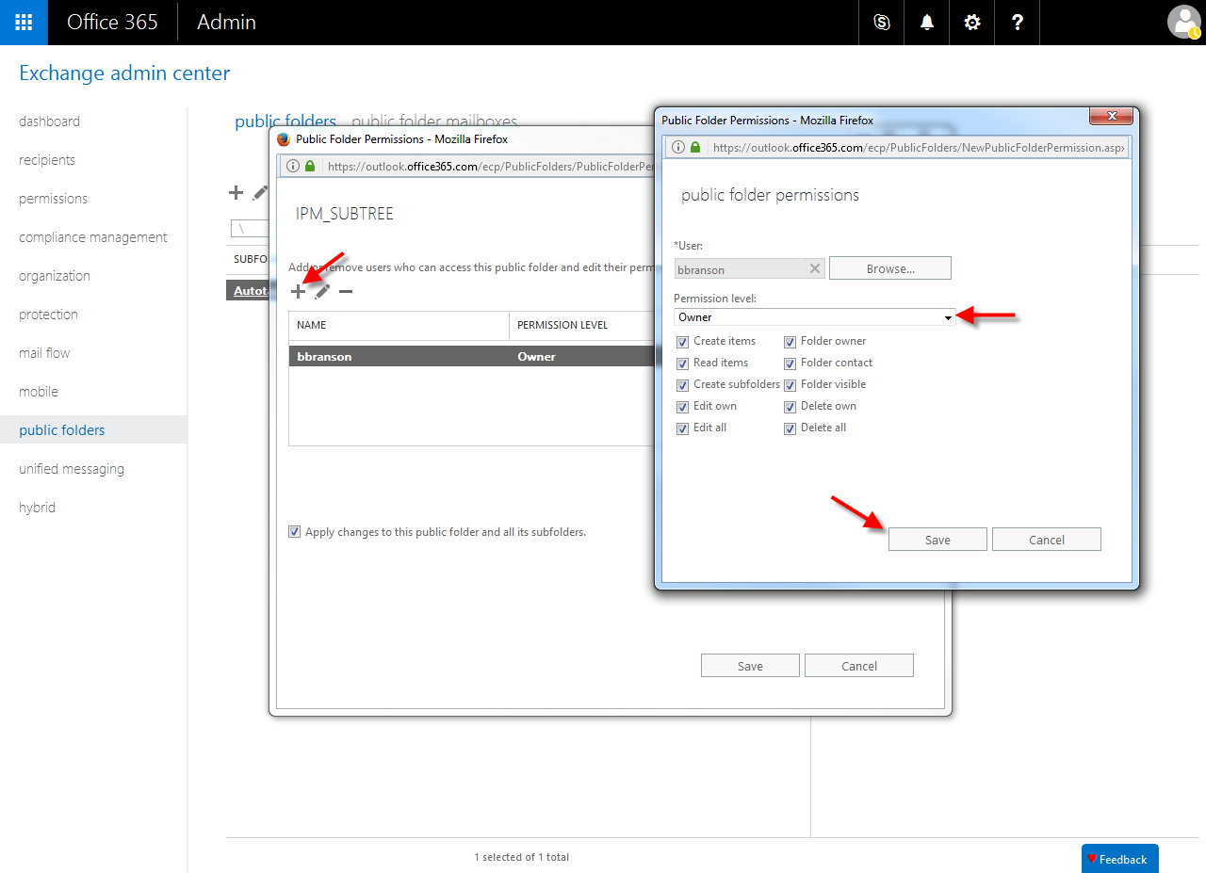Click the Admin header link
Screen dimensions: 1206x873
click(226, 23)
